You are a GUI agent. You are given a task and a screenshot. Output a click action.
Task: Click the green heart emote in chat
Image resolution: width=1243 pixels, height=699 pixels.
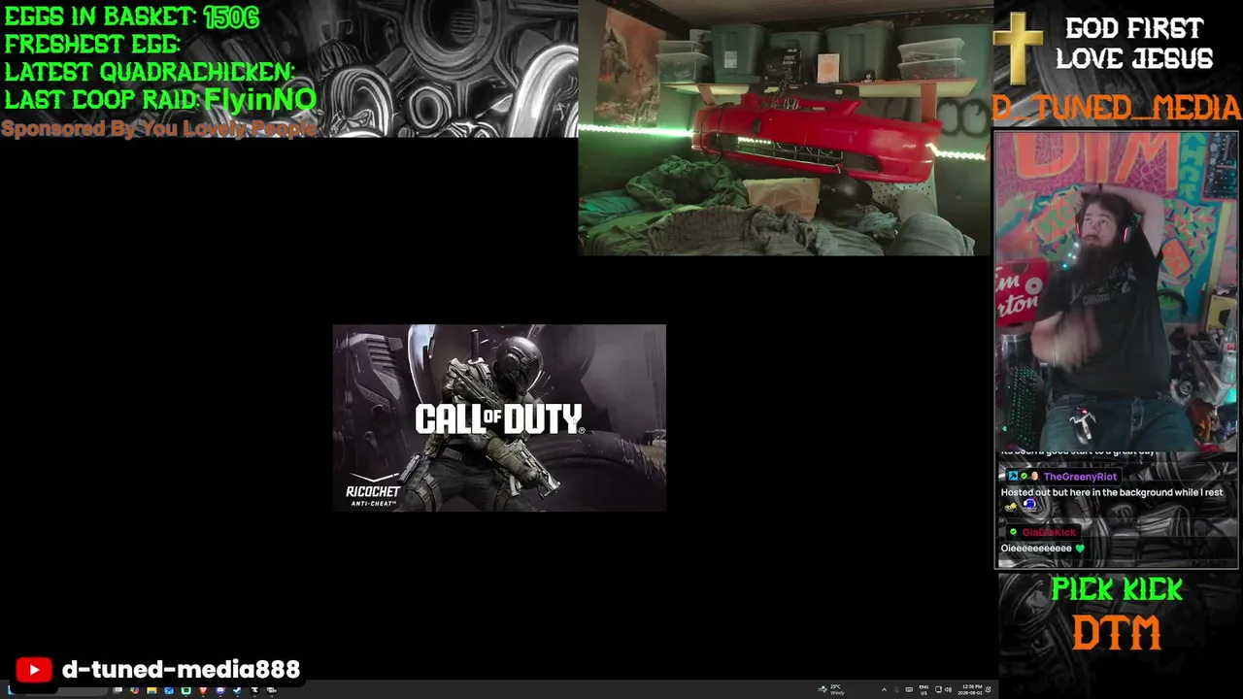click(1080, 549)
